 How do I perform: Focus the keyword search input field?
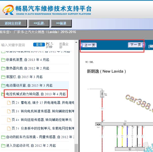click(16, 45)
